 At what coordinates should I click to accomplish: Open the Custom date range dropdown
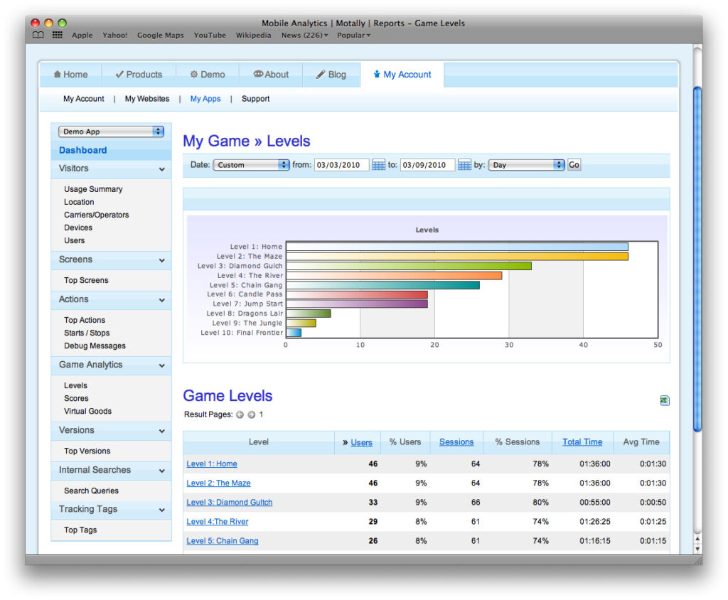[251, 165]
